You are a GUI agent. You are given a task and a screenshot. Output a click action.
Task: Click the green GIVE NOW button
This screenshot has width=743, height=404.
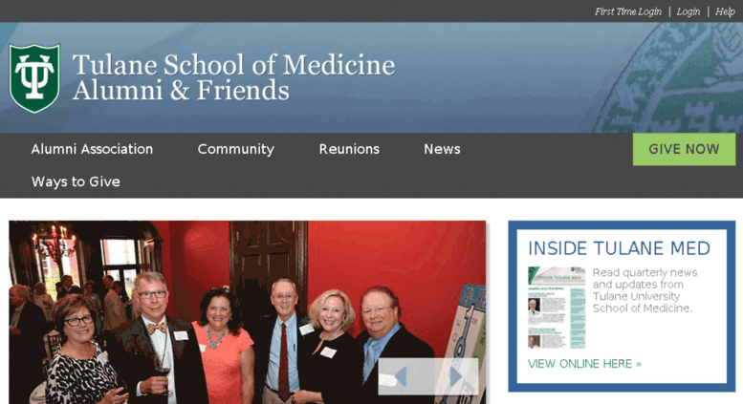click(x=685, y=149)
